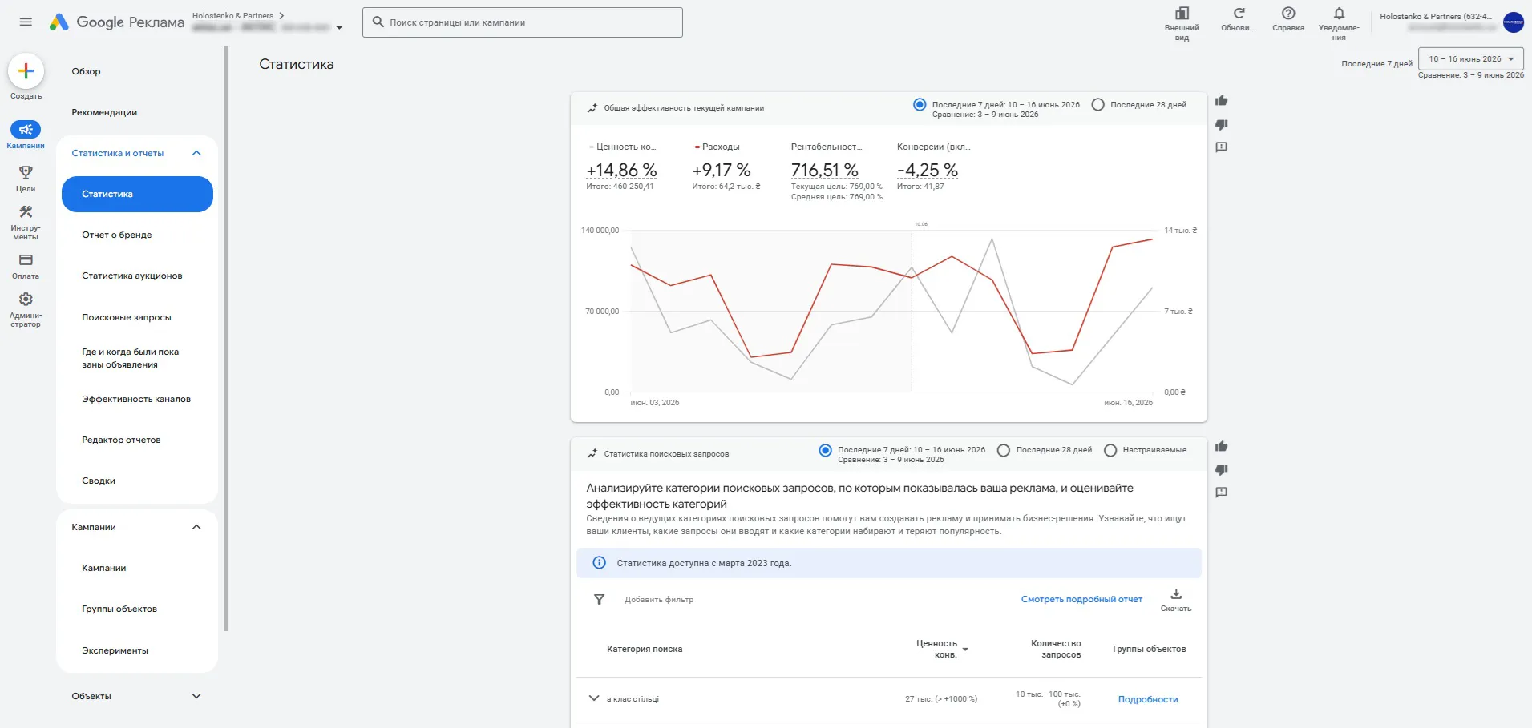Click the Refresh icon in header
The height and width of the screenshot is (728, 1532).
click(1239, 14)
